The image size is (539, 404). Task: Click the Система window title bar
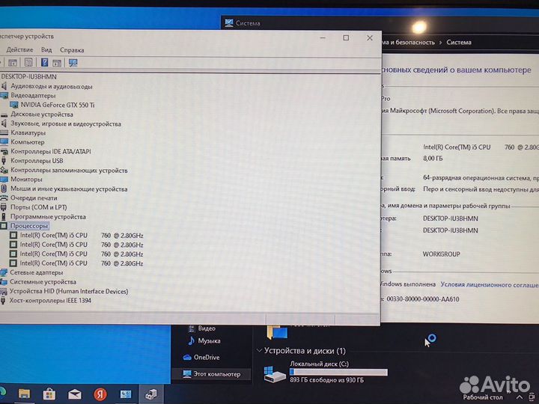tap(378, 23)
